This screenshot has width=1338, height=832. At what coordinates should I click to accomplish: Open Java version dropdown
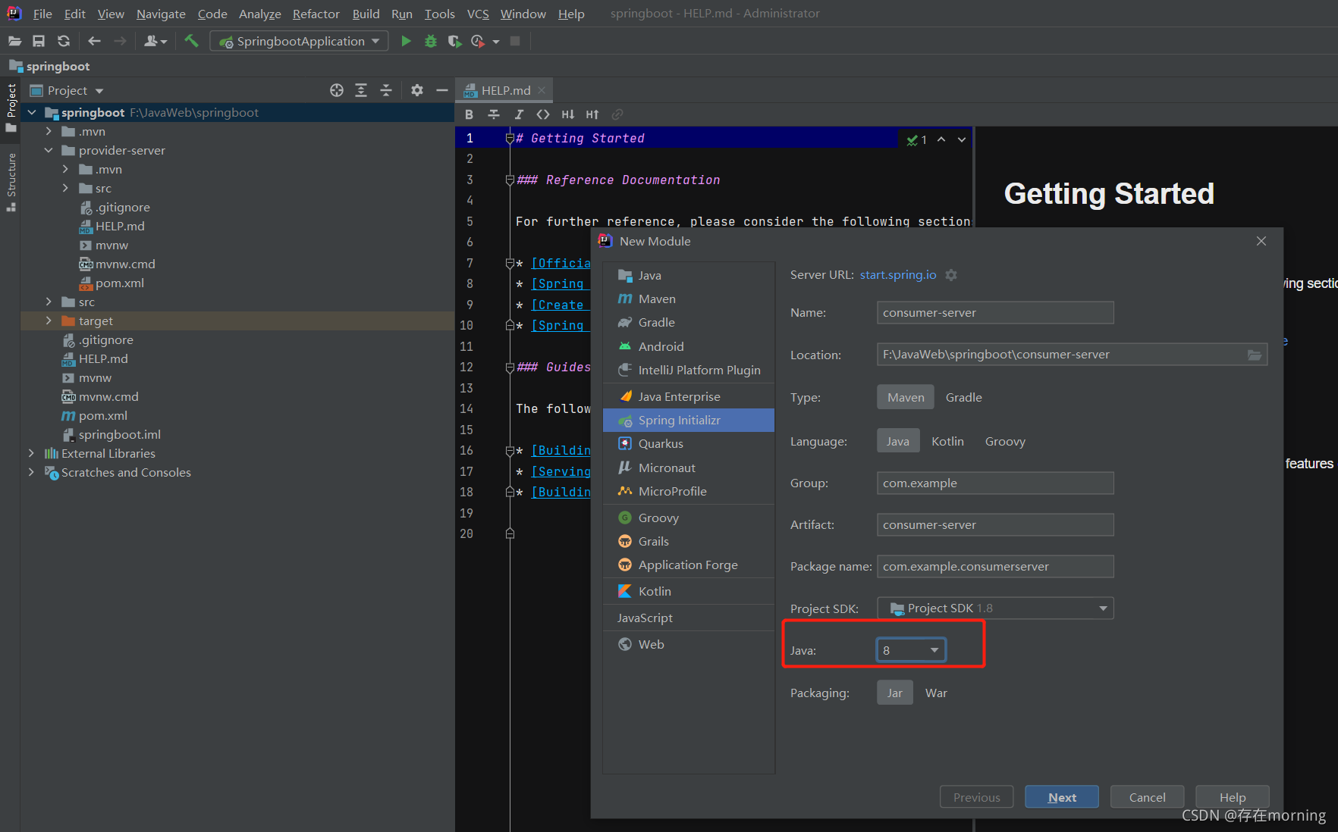(x=911, y=650)
